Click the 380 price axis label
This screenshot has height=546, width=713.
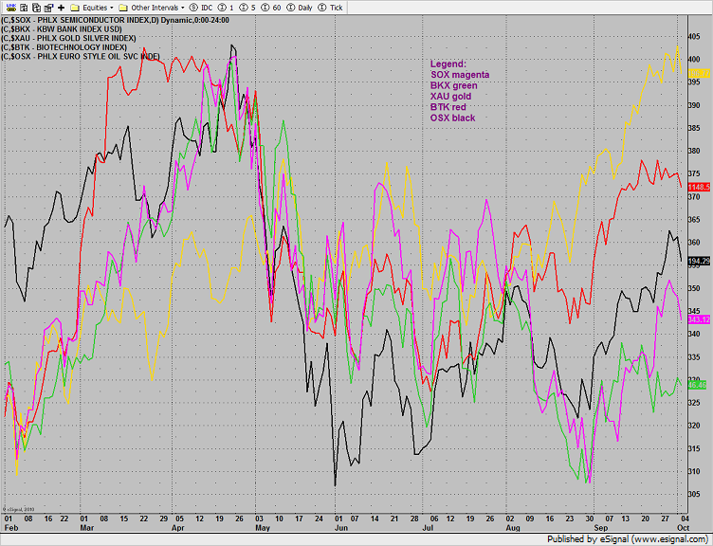(x=694, y=151)
